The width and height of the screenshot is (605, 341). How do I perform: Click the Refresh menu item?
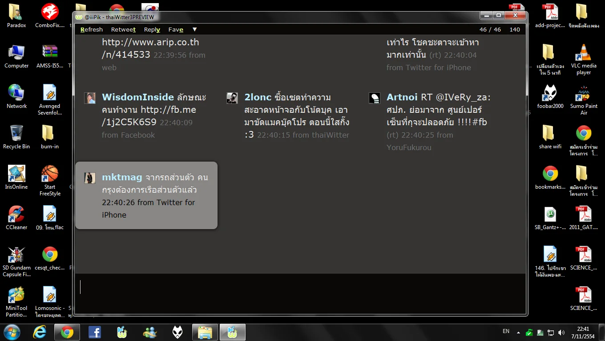(x=92, y=30)
